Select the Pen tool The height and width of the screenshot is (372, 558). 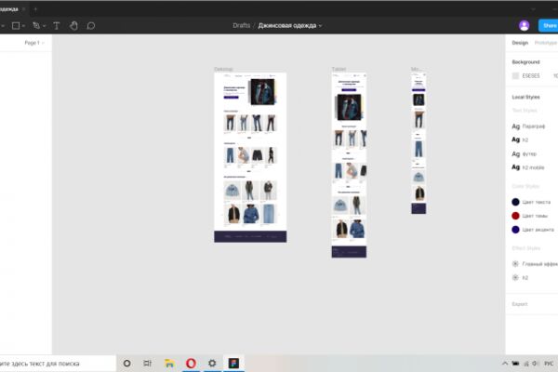(x=36, y=26)
